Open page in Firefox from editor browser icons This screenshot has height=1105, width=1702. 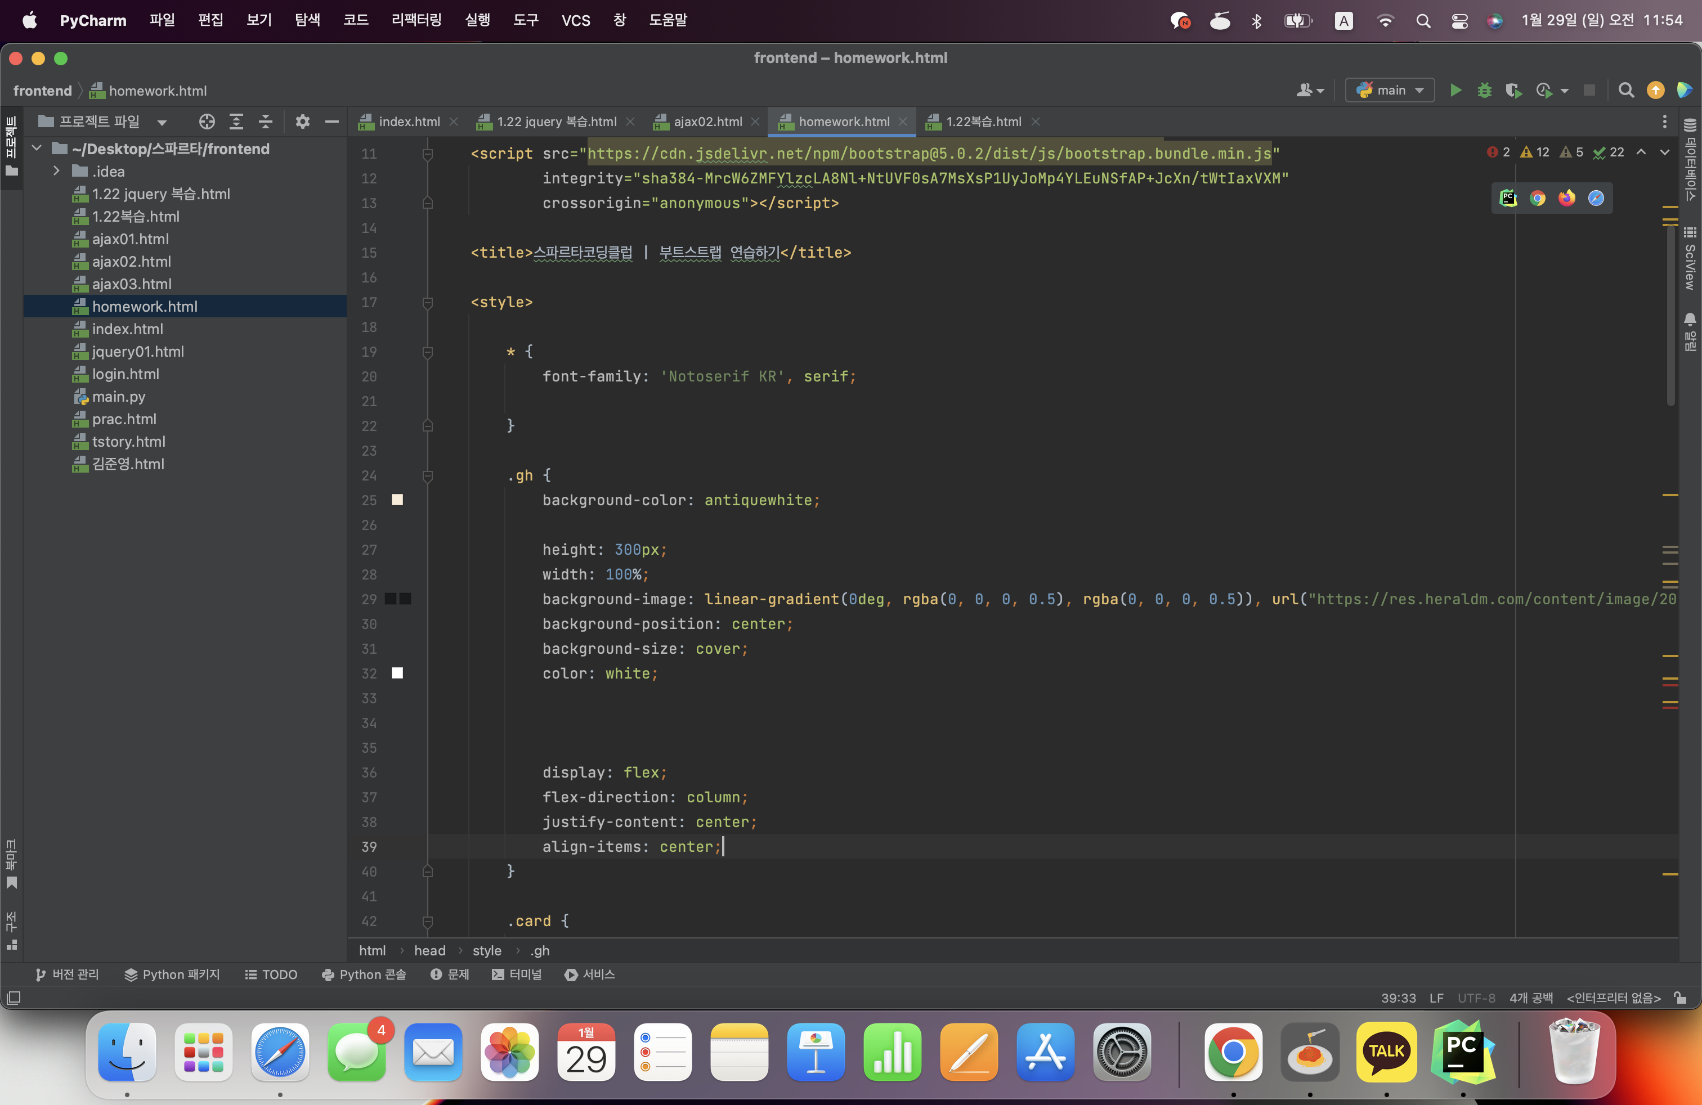click(1567, 198)
